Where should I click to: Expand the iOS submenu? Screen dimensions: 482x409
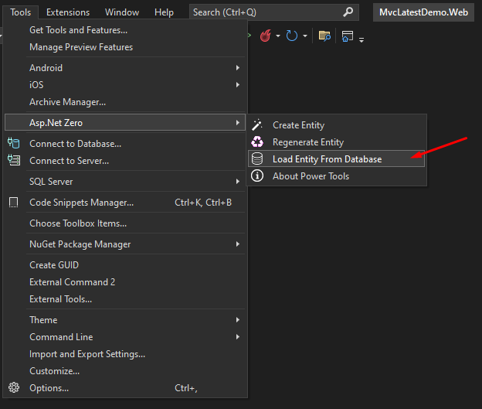pos(125,84)
